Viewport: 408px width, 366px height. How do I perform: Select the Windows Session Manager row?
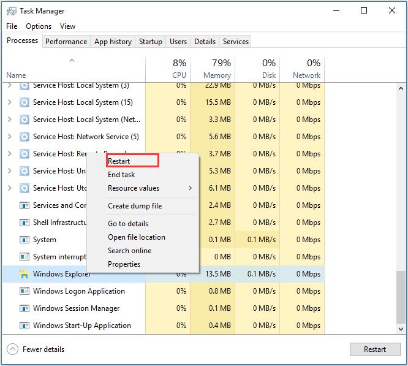164,308
